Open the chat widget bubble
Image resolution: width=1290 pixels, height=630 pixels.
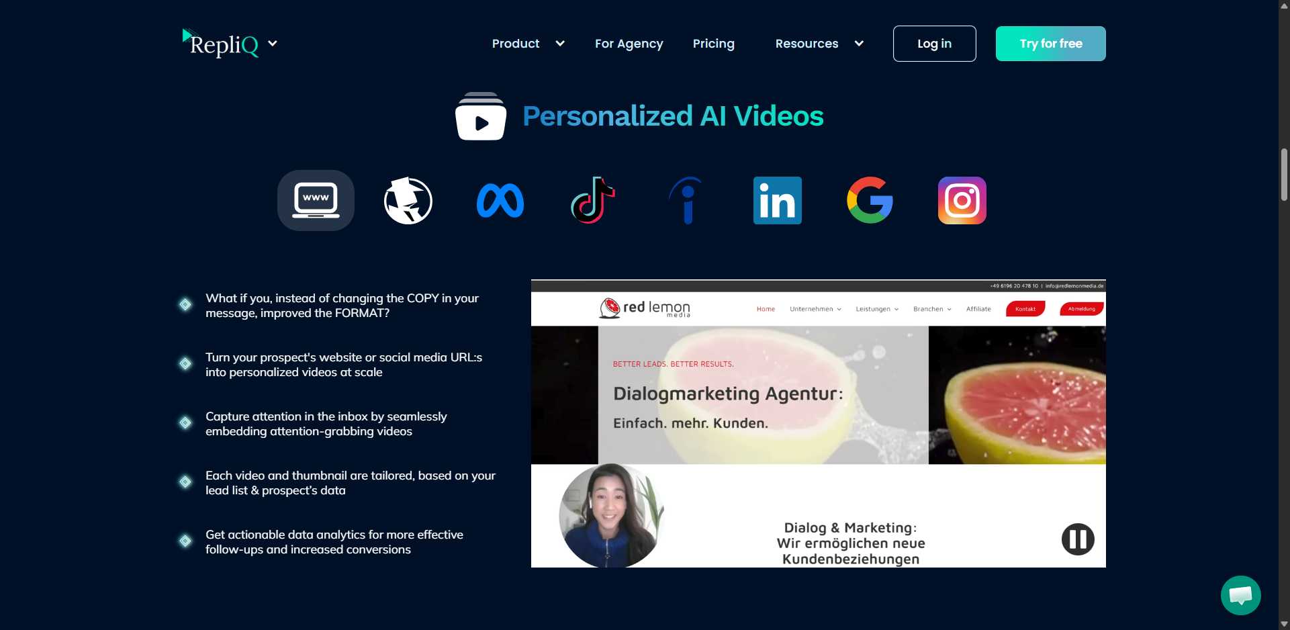(x=1241, y=595)
